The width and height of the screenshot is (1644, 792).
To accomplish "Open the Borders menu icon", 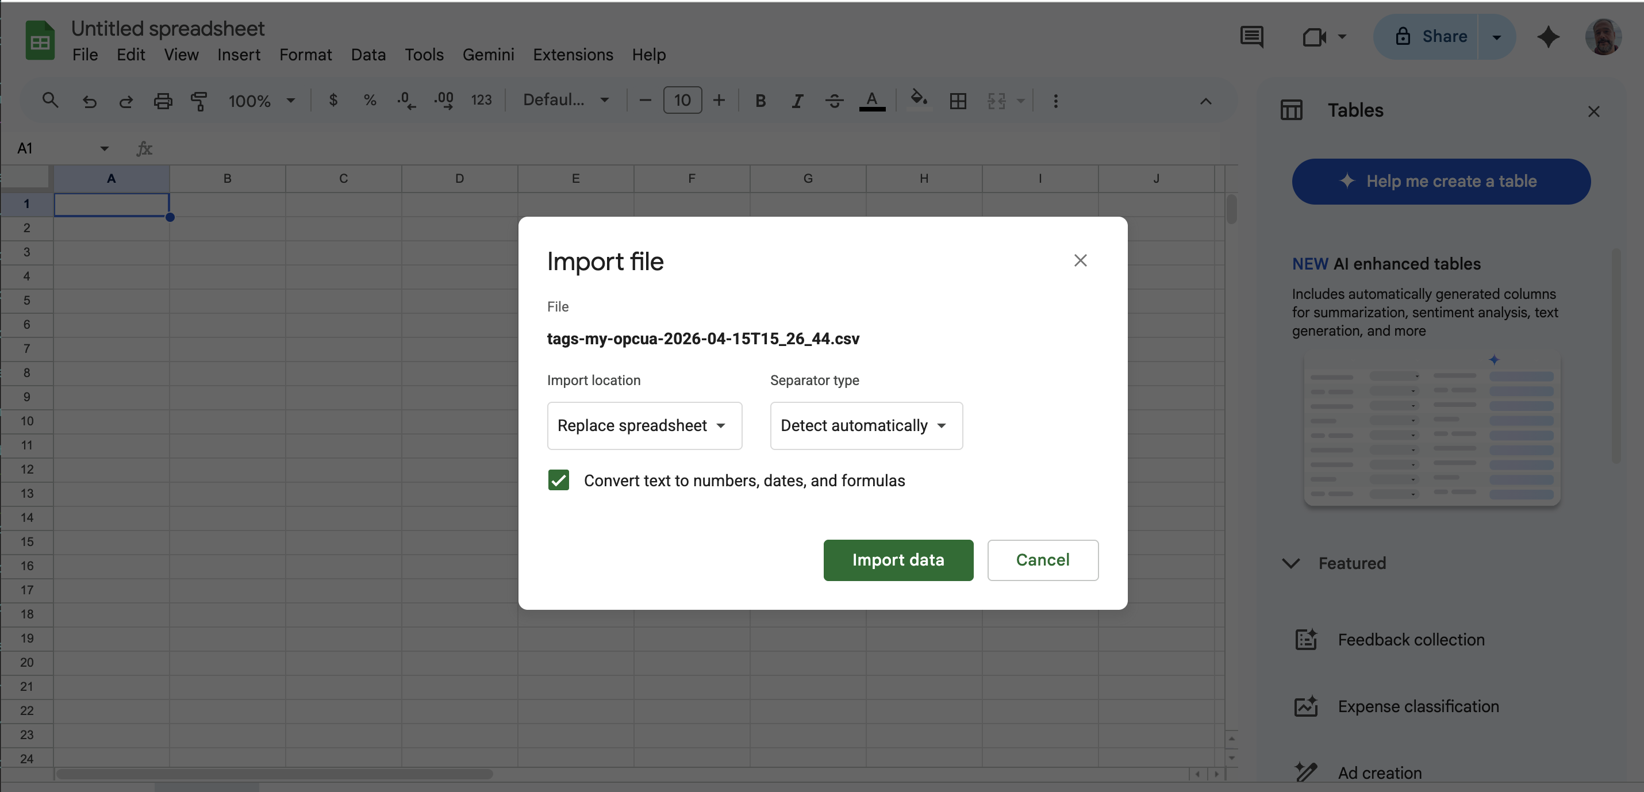I will coord(957,100).
